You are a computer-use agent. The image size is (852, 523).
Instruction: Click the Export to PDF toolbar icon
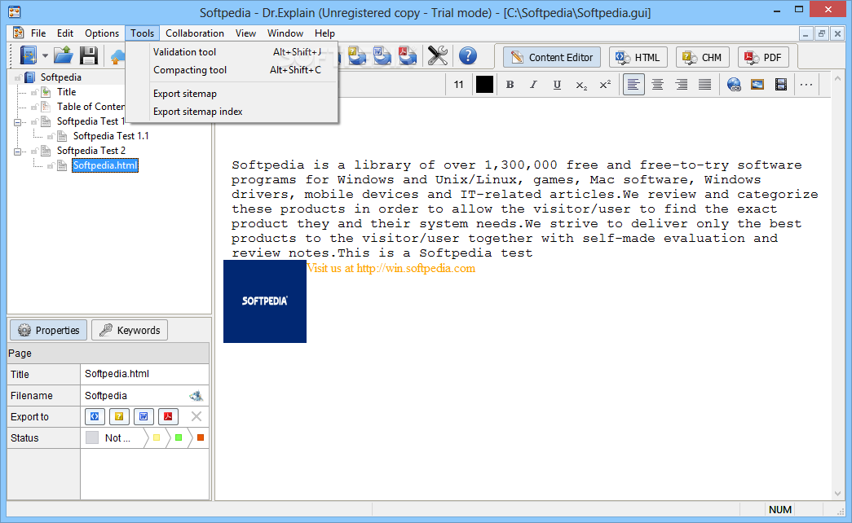click(408, 56)
